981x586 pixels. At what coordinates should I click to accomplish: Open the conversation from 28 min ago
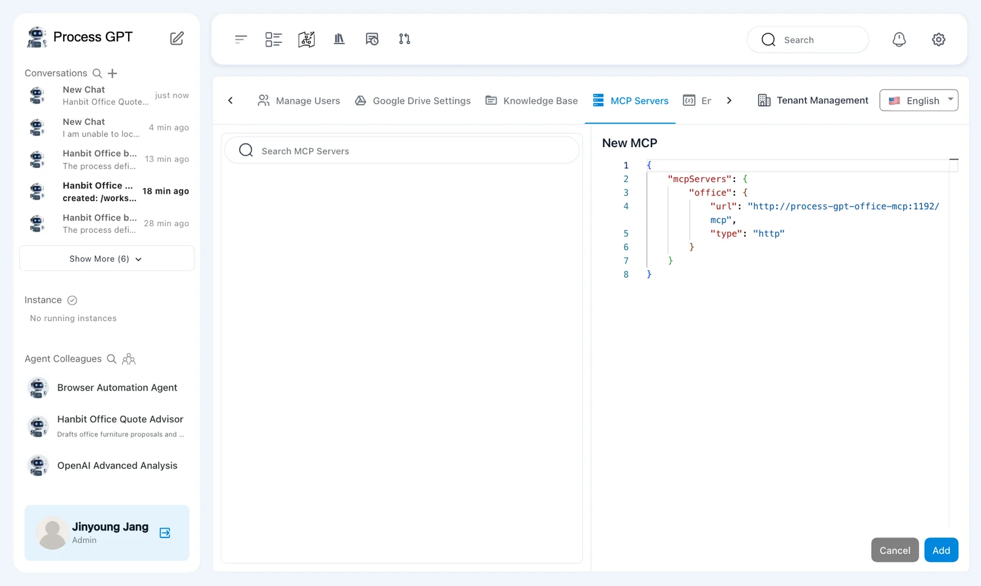(107, 224)
